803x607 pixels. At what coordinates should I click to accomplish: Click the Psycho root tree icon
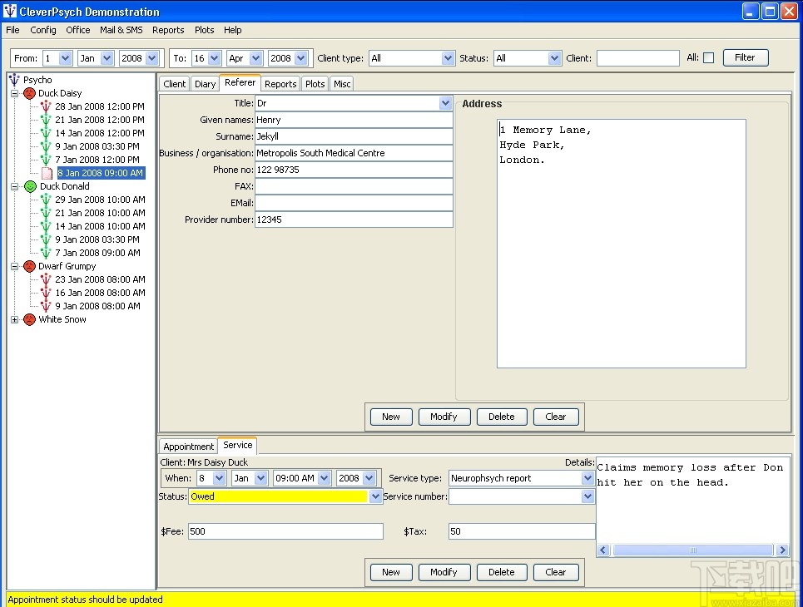(13, 81)
